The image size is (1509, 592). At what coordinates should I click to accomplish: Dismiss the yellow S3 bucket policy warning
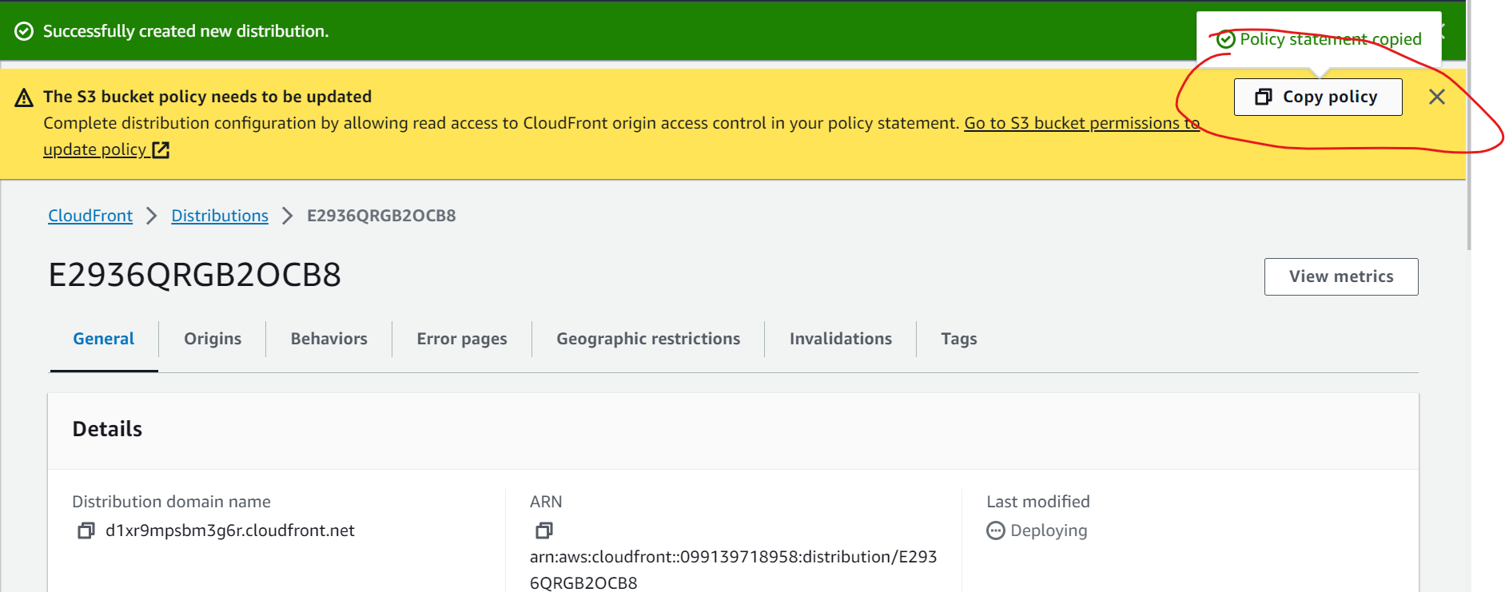[1436, 97]
